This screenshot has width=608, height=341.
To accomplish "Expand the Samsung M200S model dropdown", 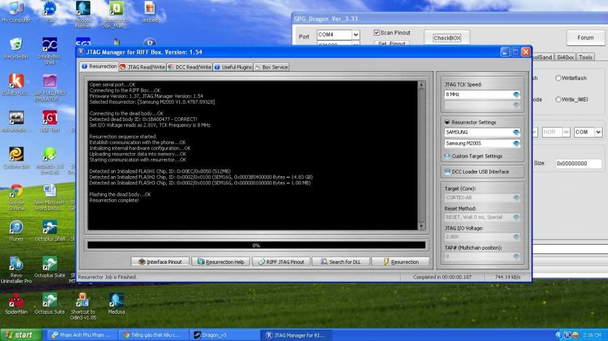I will point(516,144).
